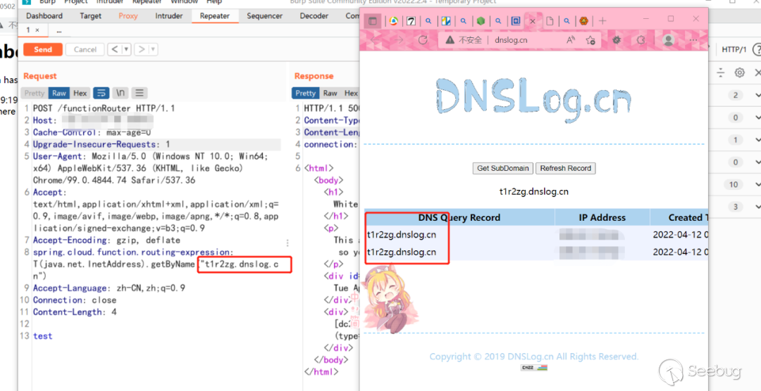Switch Response view to Hex
This screenshot has height=391, width=761.
point(351,93)
